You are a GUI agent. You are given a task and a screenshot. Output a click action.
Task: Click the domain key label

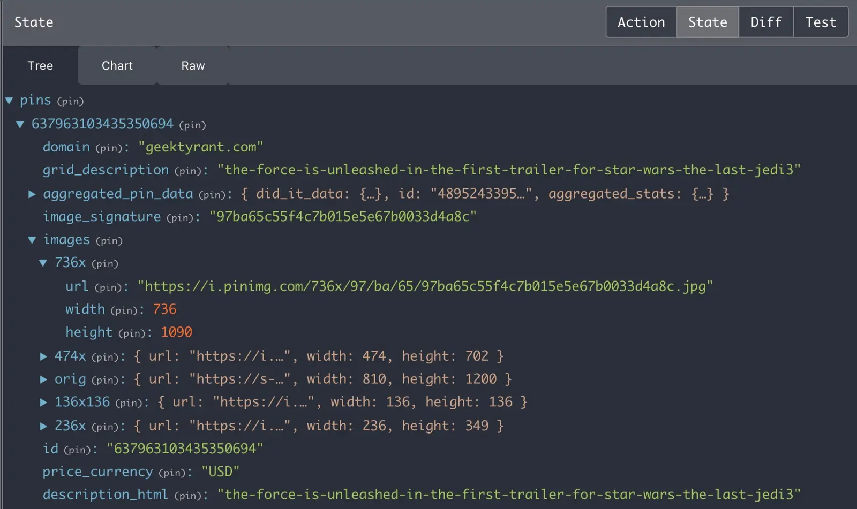click(66, 147)
